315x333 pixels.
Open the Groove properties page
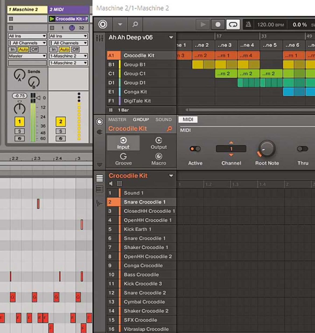click(x=123, y=159)
